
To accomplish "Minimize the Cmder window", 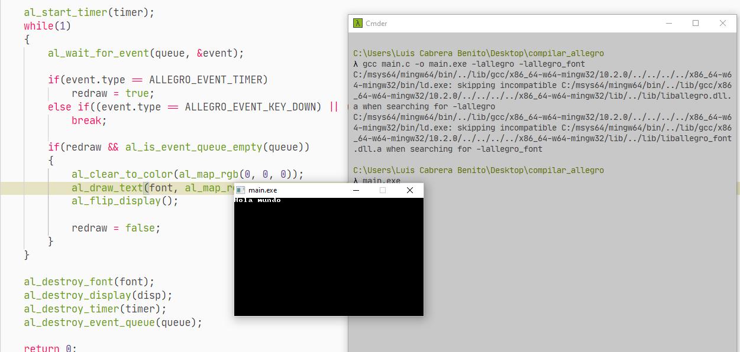I will point(669,23).
